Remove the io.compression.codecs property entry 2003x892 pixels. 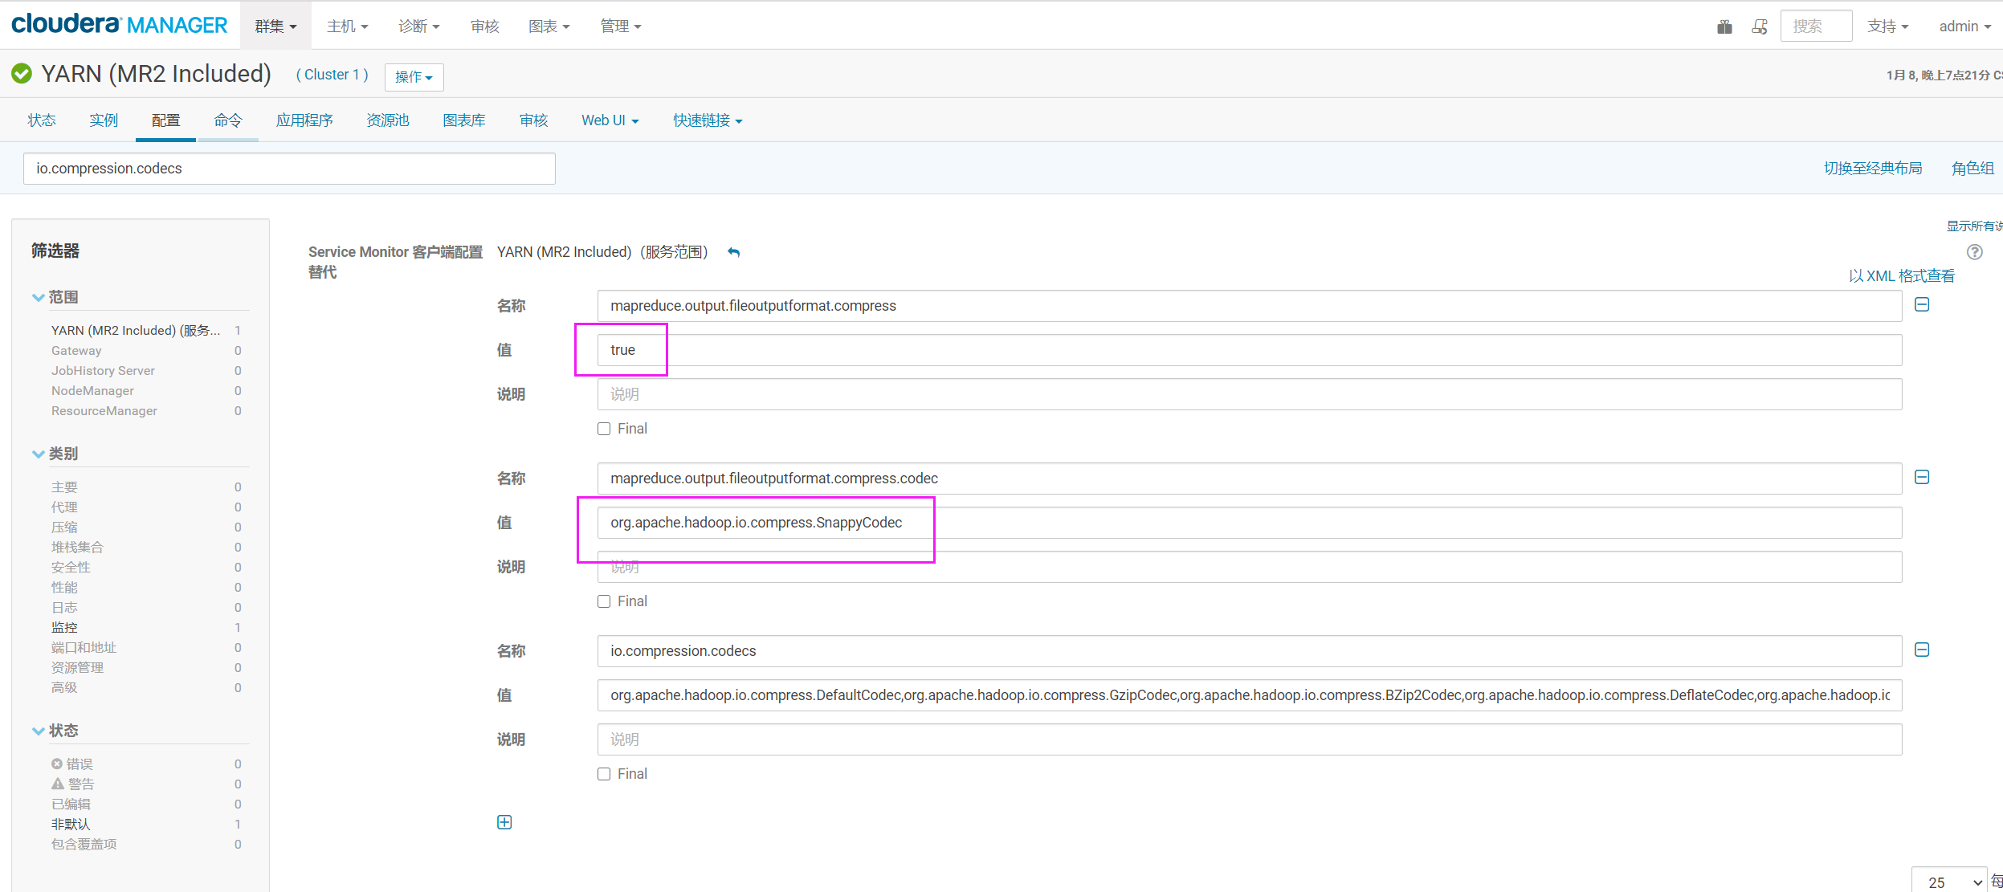[x=1922, y=650]
